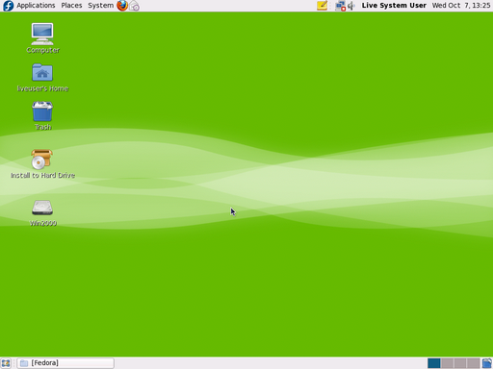Restore the [Fedora] window from taskbar
The width and height of the screenshot is (493, 369).
(x=65, y=363)
